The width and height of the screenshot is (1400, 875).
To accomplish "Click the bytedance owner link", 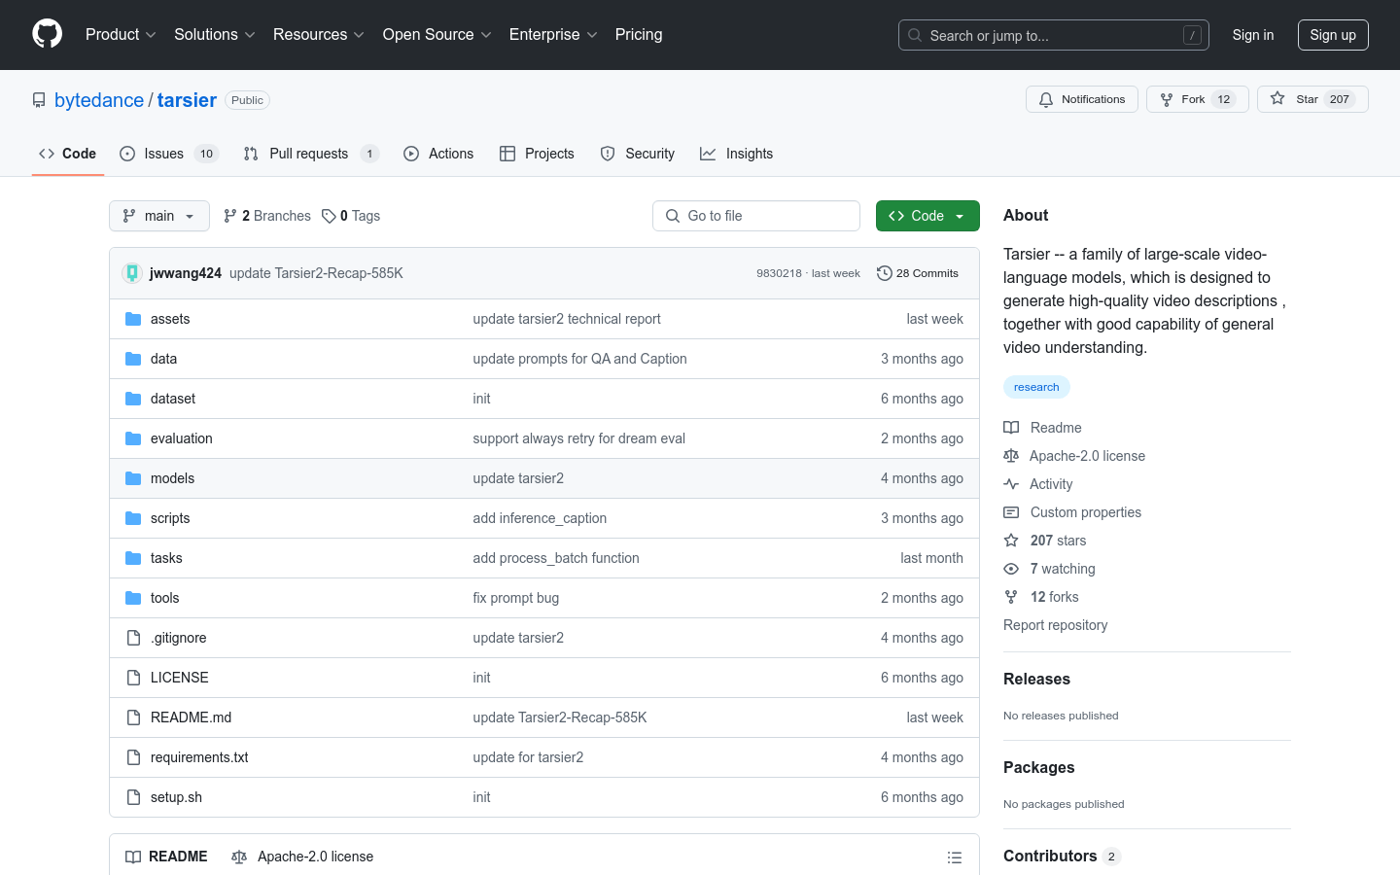I will click(99, 100).
